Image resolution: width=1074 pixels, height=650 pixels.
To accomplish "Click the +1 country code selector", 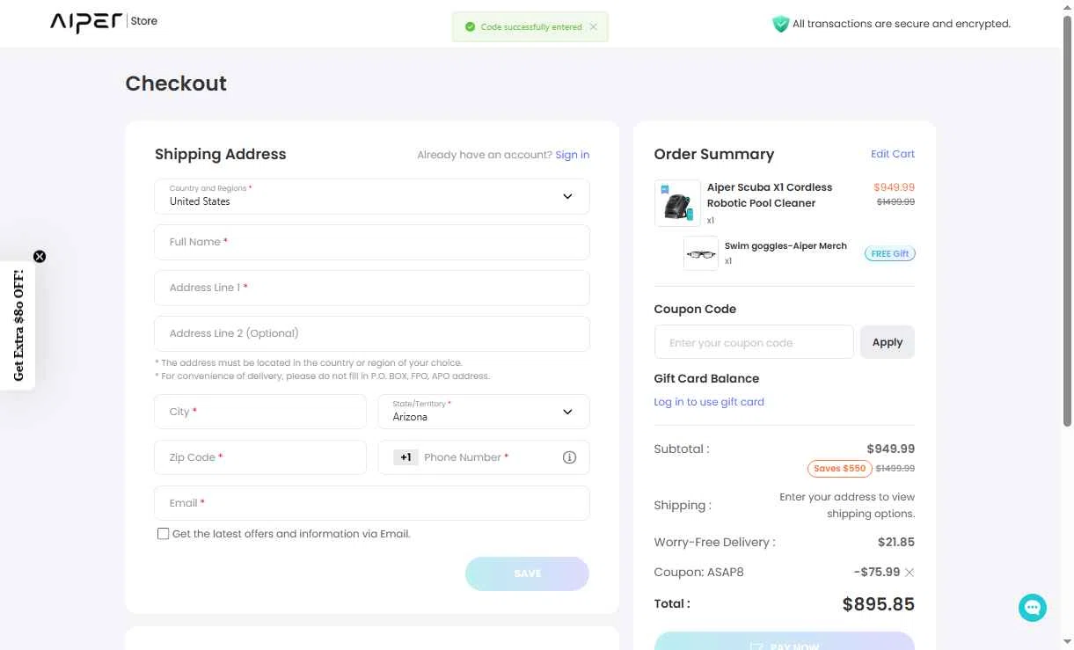I will pos(405,457).
